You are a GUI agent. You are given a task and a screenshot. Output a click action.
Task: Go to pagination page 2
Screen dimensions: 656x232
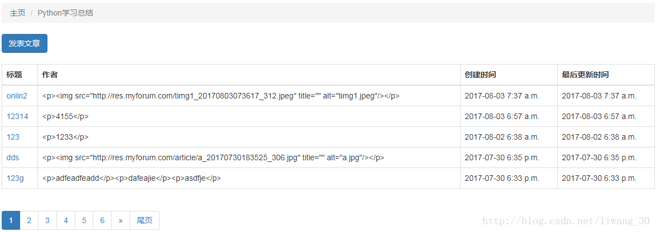coord(29,220)
